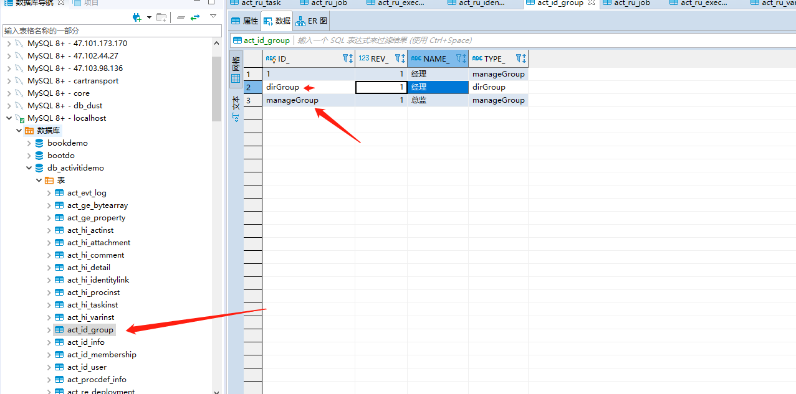Switch to 文本 text view side tab
The image size is (796, 394).
(236, 108)
